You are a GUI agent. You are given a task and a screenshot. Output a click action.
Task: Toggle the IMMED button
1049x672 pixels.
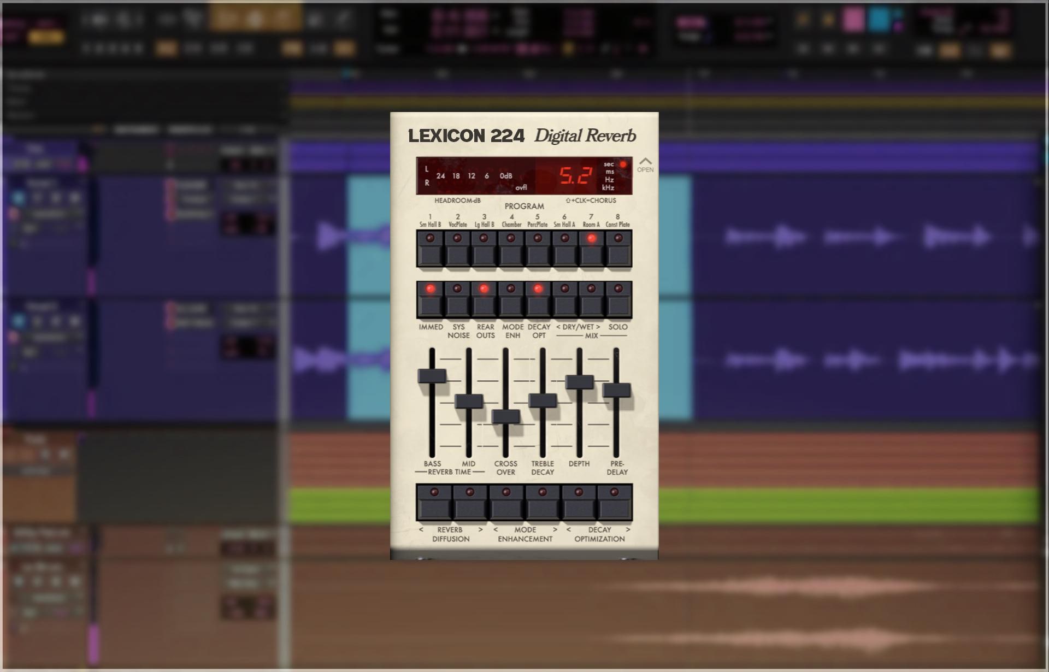(430, 299)
